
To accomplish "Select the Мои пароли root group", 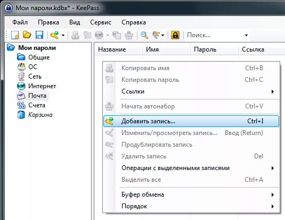I will click(x=37, y=48).
